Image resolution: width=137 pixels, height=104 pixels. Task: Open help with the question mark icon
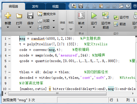(x=128, y=6)
